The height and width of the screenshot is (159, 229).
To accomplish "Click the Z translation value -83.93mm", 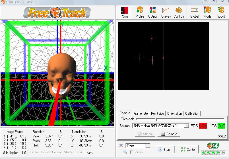I will click(x=86, y=145).
